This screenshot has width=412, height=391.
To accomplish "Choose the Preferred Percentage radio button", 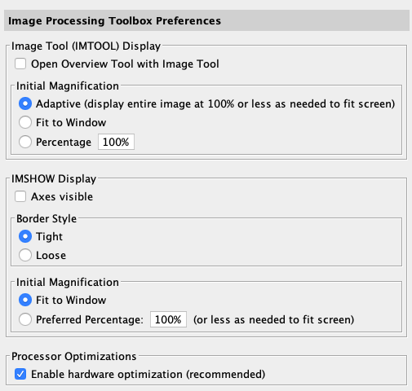I will click(25, 319).
